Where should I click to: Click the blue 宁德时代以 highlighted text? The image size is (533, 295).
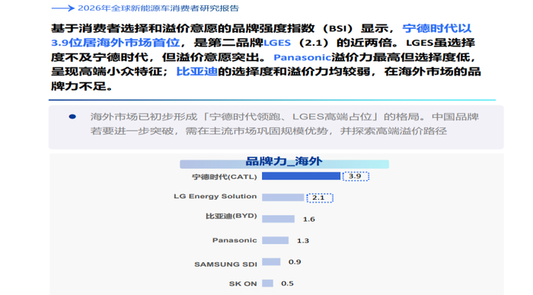pos(437,28)
